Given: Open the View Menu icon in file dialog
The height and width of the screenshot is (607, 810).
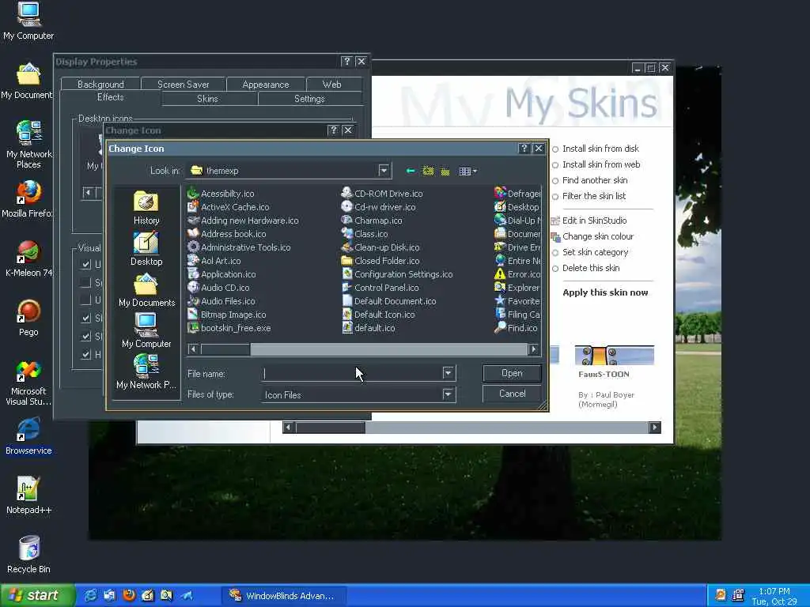Looking at the screenshot, I should tap(468, 171).
